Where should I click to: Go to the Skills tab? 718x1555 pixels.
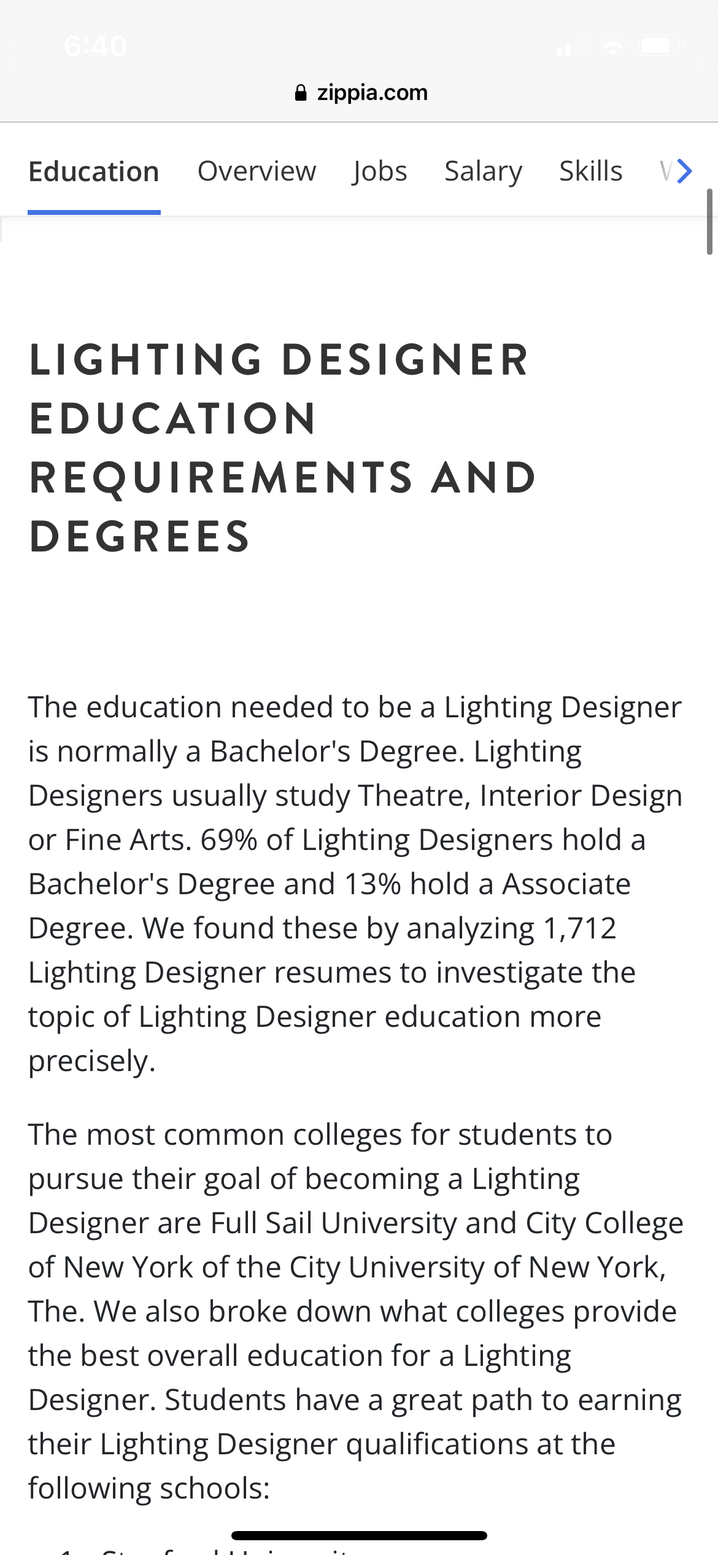pyautogui.click(x=590, y=171)
